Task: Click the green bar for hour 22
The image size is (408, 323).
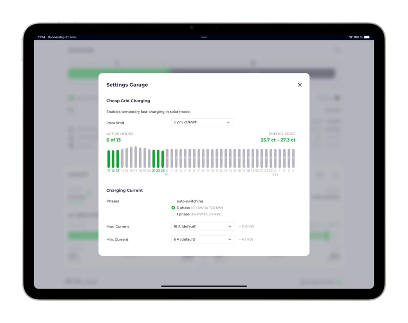Action: pos(158,159)
